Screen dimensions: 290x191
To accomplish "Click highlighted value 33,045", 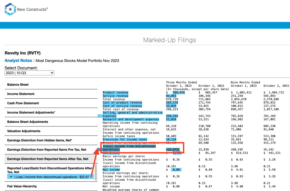I will [x=171, y=106].
